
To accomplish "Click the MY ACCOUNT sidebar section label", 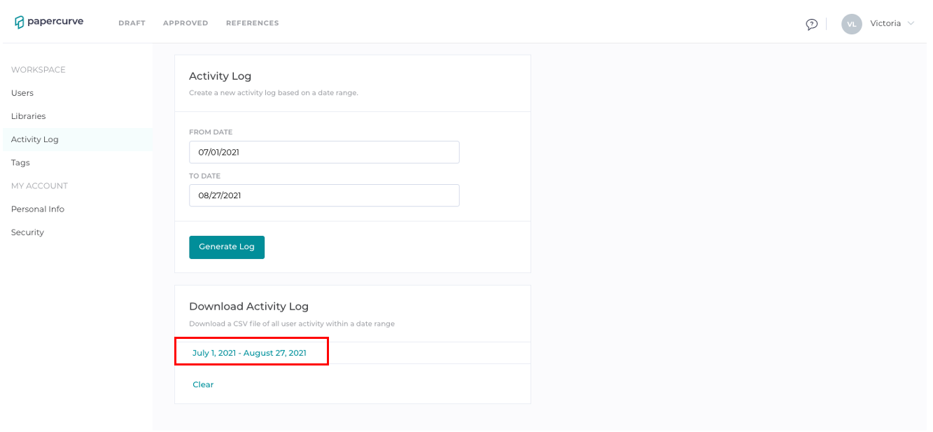I will [39, 186].
